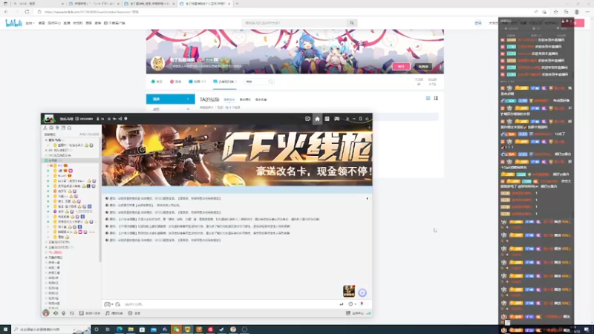594x334 pixels.
Task: Open the YY user icon above the channel list
Action: pyautogui.click(x=45, y=128)
